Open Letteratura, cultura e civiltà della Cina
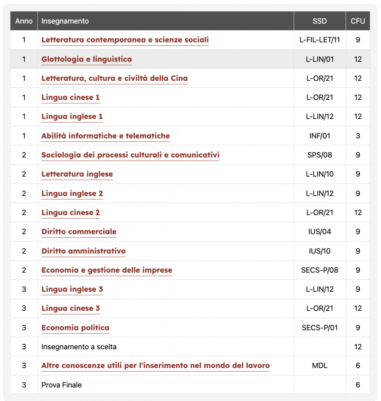381x401 pixels. [114, 78]
